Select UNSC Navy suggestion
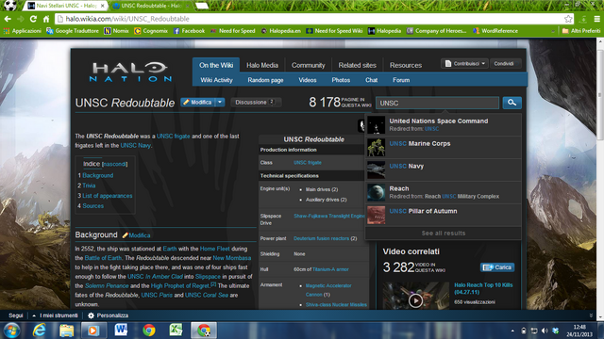This screenshot has height=339, width=604. click(444, 169)
